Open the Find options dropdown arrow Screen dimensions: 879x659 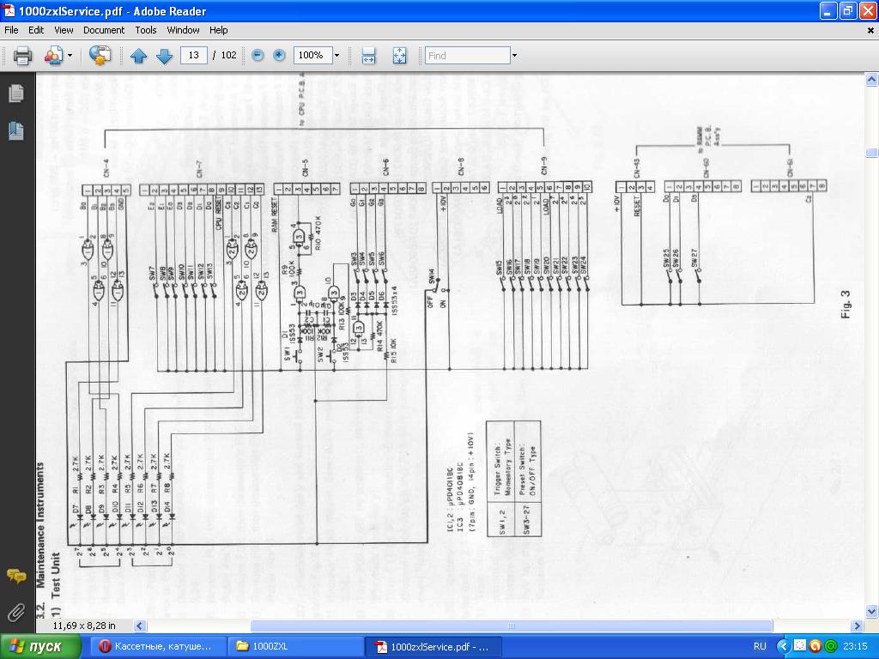pos(514,56)
